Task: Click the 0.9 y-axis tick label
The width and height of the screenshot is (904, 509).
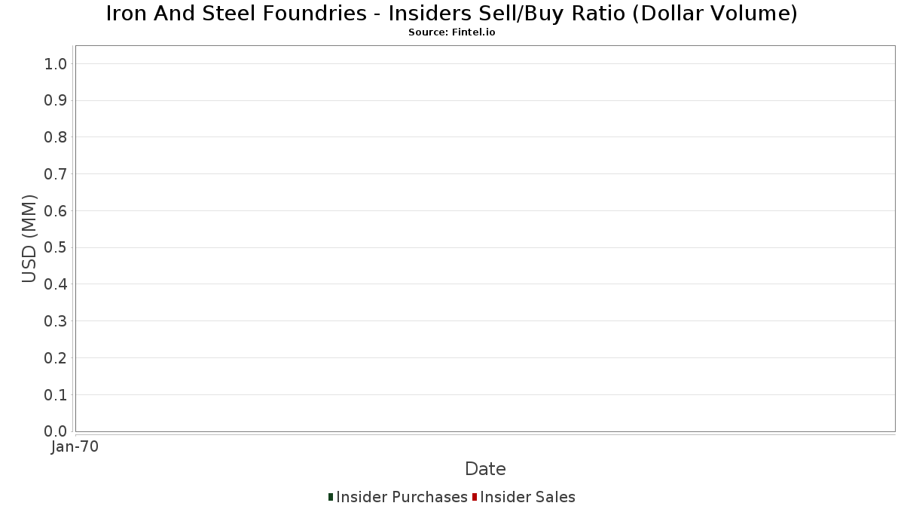Action: [56, 100]
